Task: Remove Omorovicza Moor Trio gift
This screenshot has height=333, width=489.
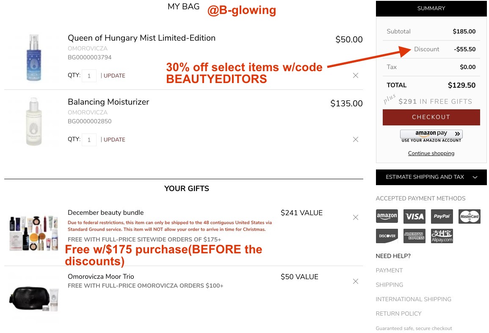Action: tap(355, 281)
